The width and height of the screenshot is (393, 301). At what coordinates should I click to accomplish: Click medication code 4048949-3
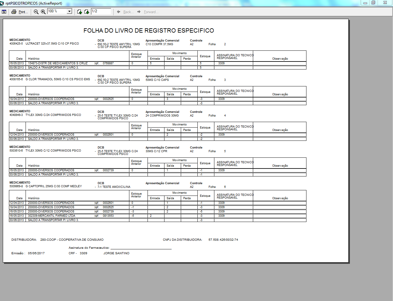coord(16,115)
